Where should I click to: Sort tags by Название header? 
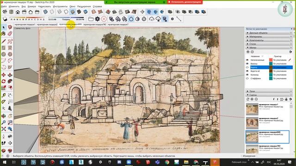(x=255, y=56)
